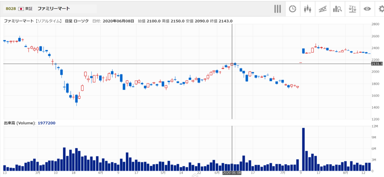Screen dimensions: 384x177
Task: Click the 14 date axis label
Action: point(181,173)
